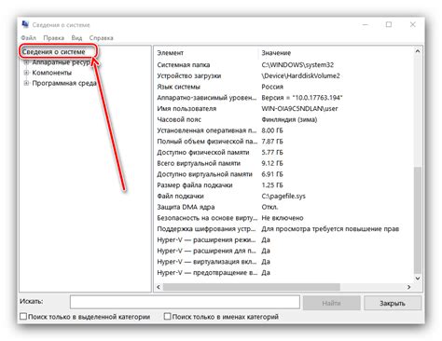Select Hyper-V — предотвращение в... row
This screenshot has height=341, width=442.
point(283,273)
